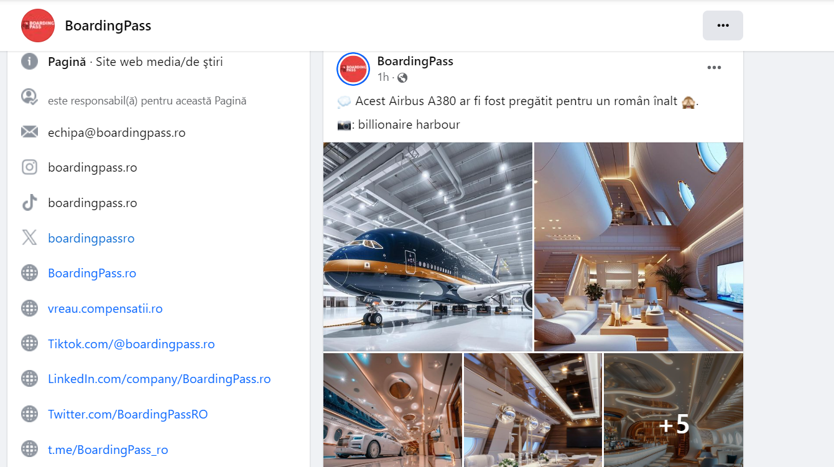
Task: Click the X logo icon
Action: (29, 238)
